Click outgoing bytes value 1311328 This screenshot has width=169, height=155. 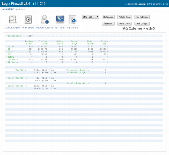click(x=103, y=47)
